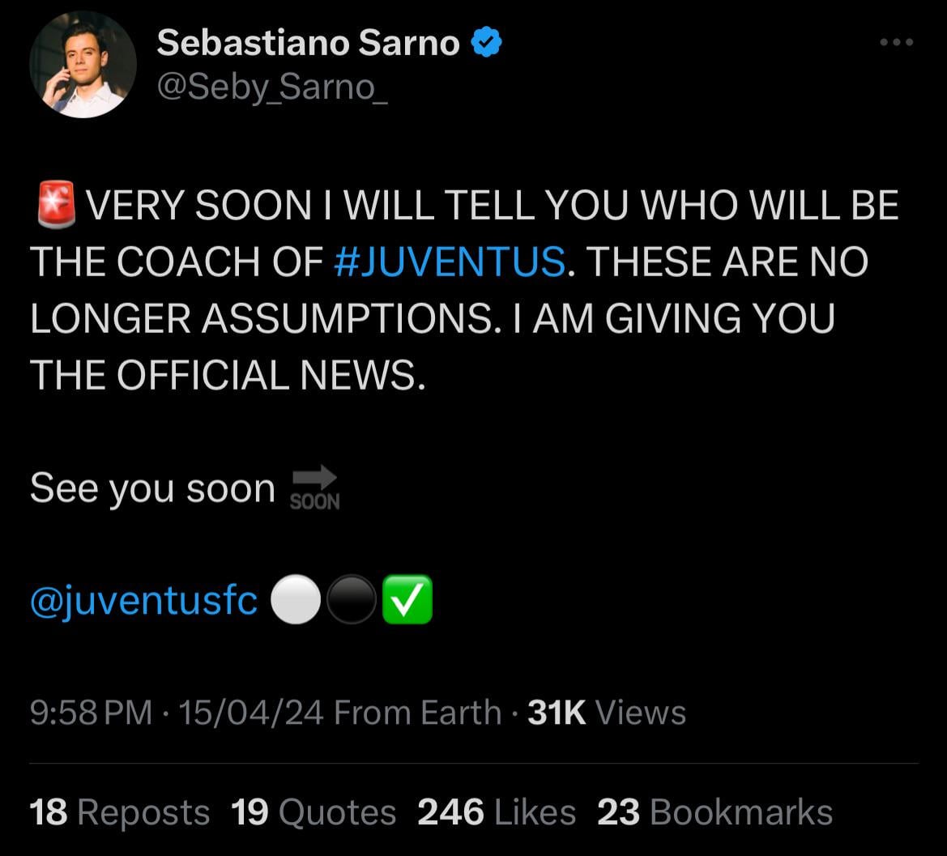Click the Sebastiano Sarno display name

308,43
